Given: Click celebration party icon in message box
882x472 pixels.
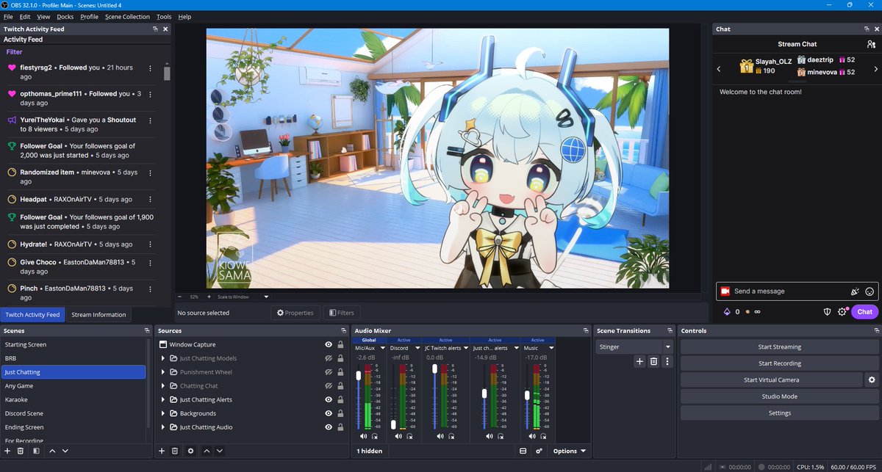Looking at the screenshot, I should point(855,291).
